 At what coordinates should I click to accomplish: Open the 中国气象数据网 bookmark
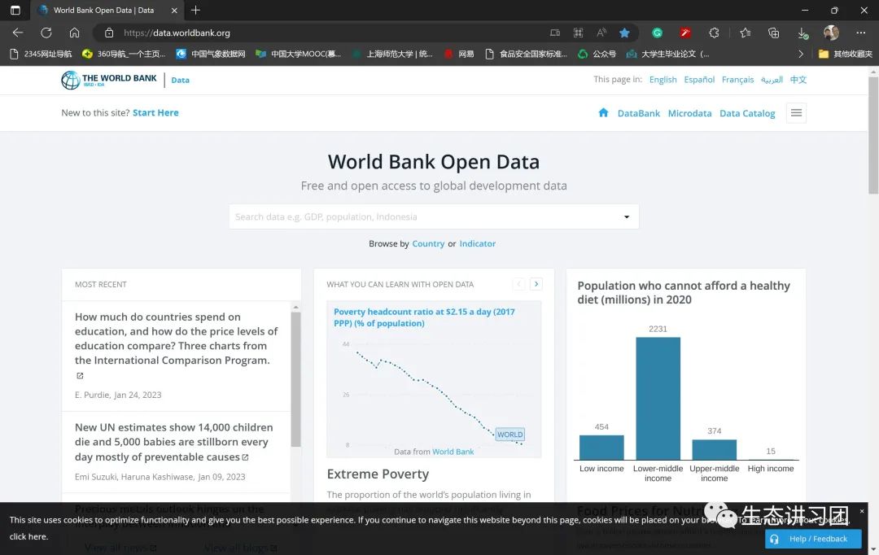[211, 54]
